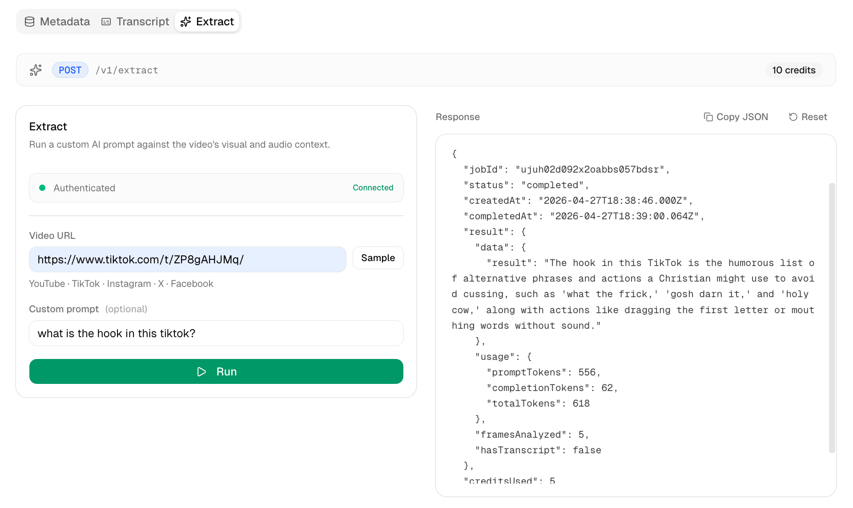The width and height of the screenshot is (853, 508).
Task: Click the POST method badge
Action: (70, 70)
